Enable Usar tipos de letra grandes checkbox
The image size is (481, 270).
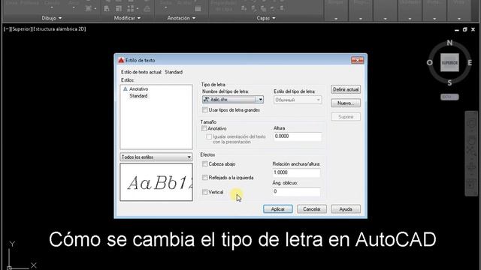pyautogui.click(x=205, y=110)
